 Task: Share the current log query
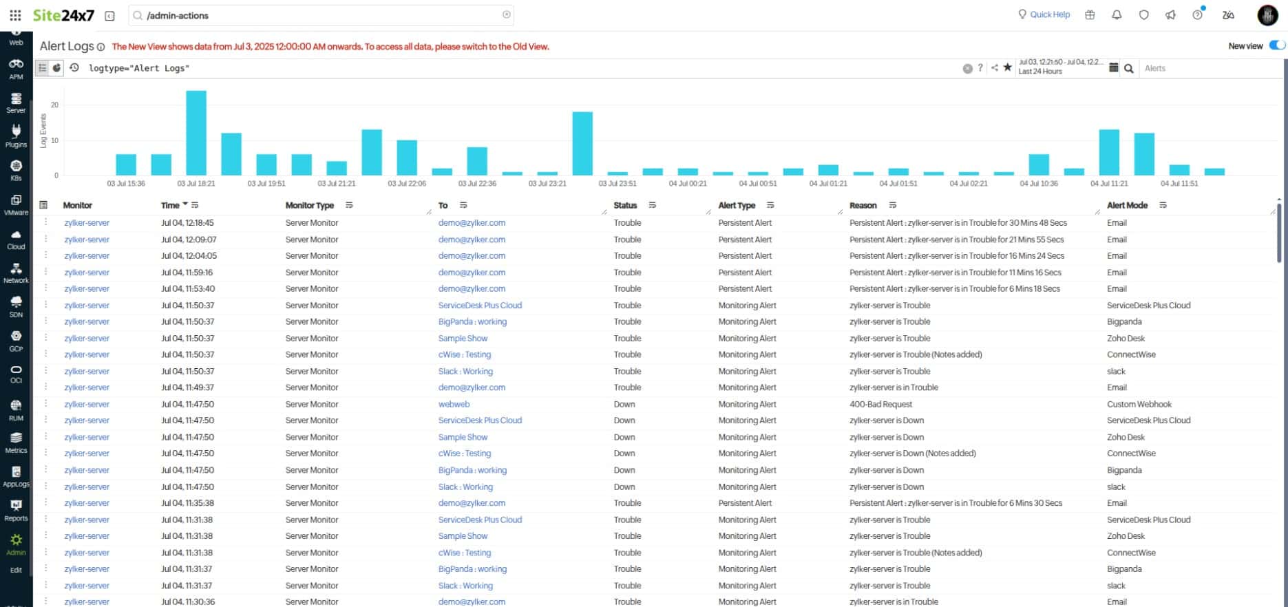pos(994,67)
